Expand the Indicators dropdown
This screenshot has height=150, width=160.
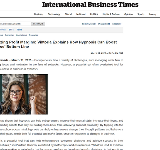click(116, 24)
